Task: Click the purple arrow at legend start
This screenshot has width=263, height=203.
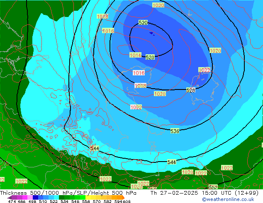Action: pyautogui.click(x=10, y=198)
